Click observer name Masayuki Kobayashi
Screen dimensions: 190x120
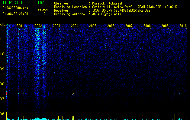[108, 3]
